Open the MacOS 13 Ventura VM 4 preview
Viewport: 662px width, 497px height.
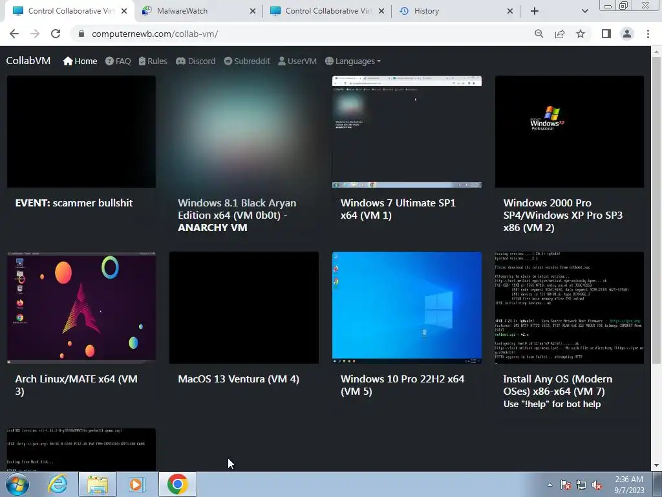244,307
